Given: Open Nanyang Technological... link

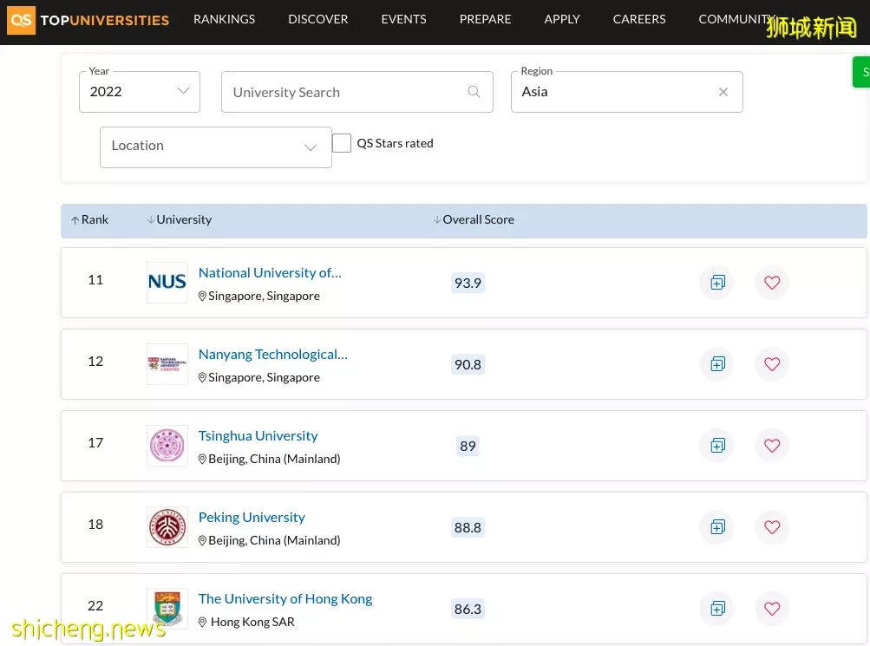Looking at the screenshot, I should [x=273, y=355].
